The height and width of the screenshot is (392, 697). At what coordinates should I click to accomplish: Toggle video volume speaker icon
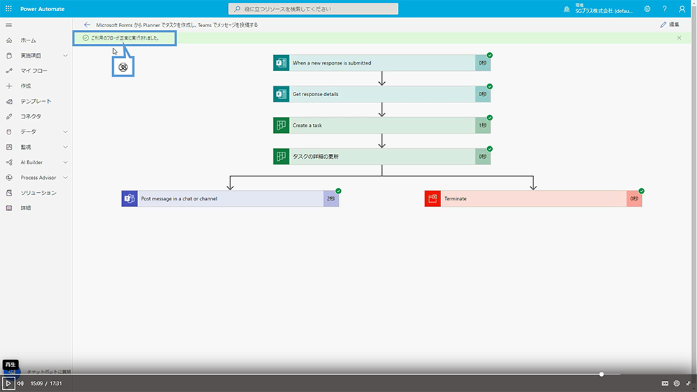(x=20, y=383)
